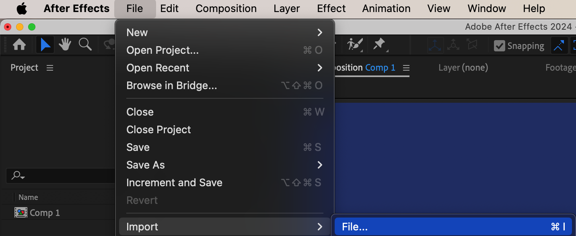Open the Composition menu in menu bar

226,8
